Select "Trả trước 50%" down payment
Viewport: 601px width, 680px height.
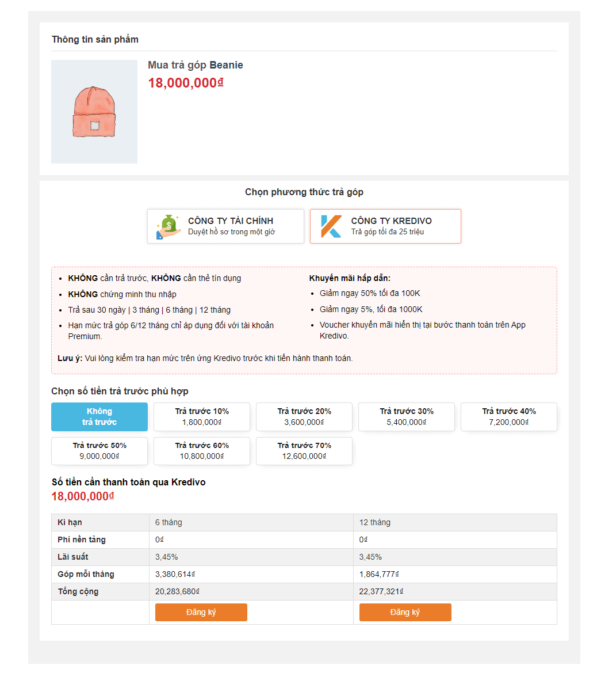pos(99,451)
